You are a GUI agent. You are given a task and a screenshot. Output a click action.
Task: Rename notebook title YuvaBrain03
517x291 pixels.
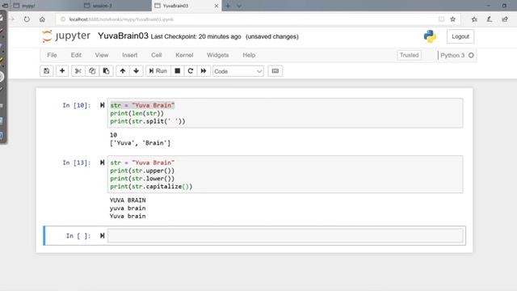click(x=123, y=36)
